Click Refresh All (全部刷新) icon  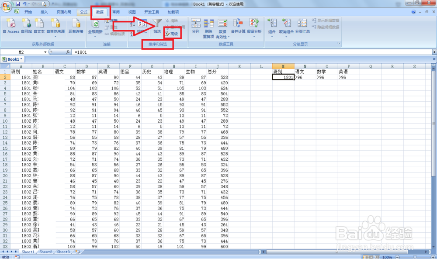[95, 24]
